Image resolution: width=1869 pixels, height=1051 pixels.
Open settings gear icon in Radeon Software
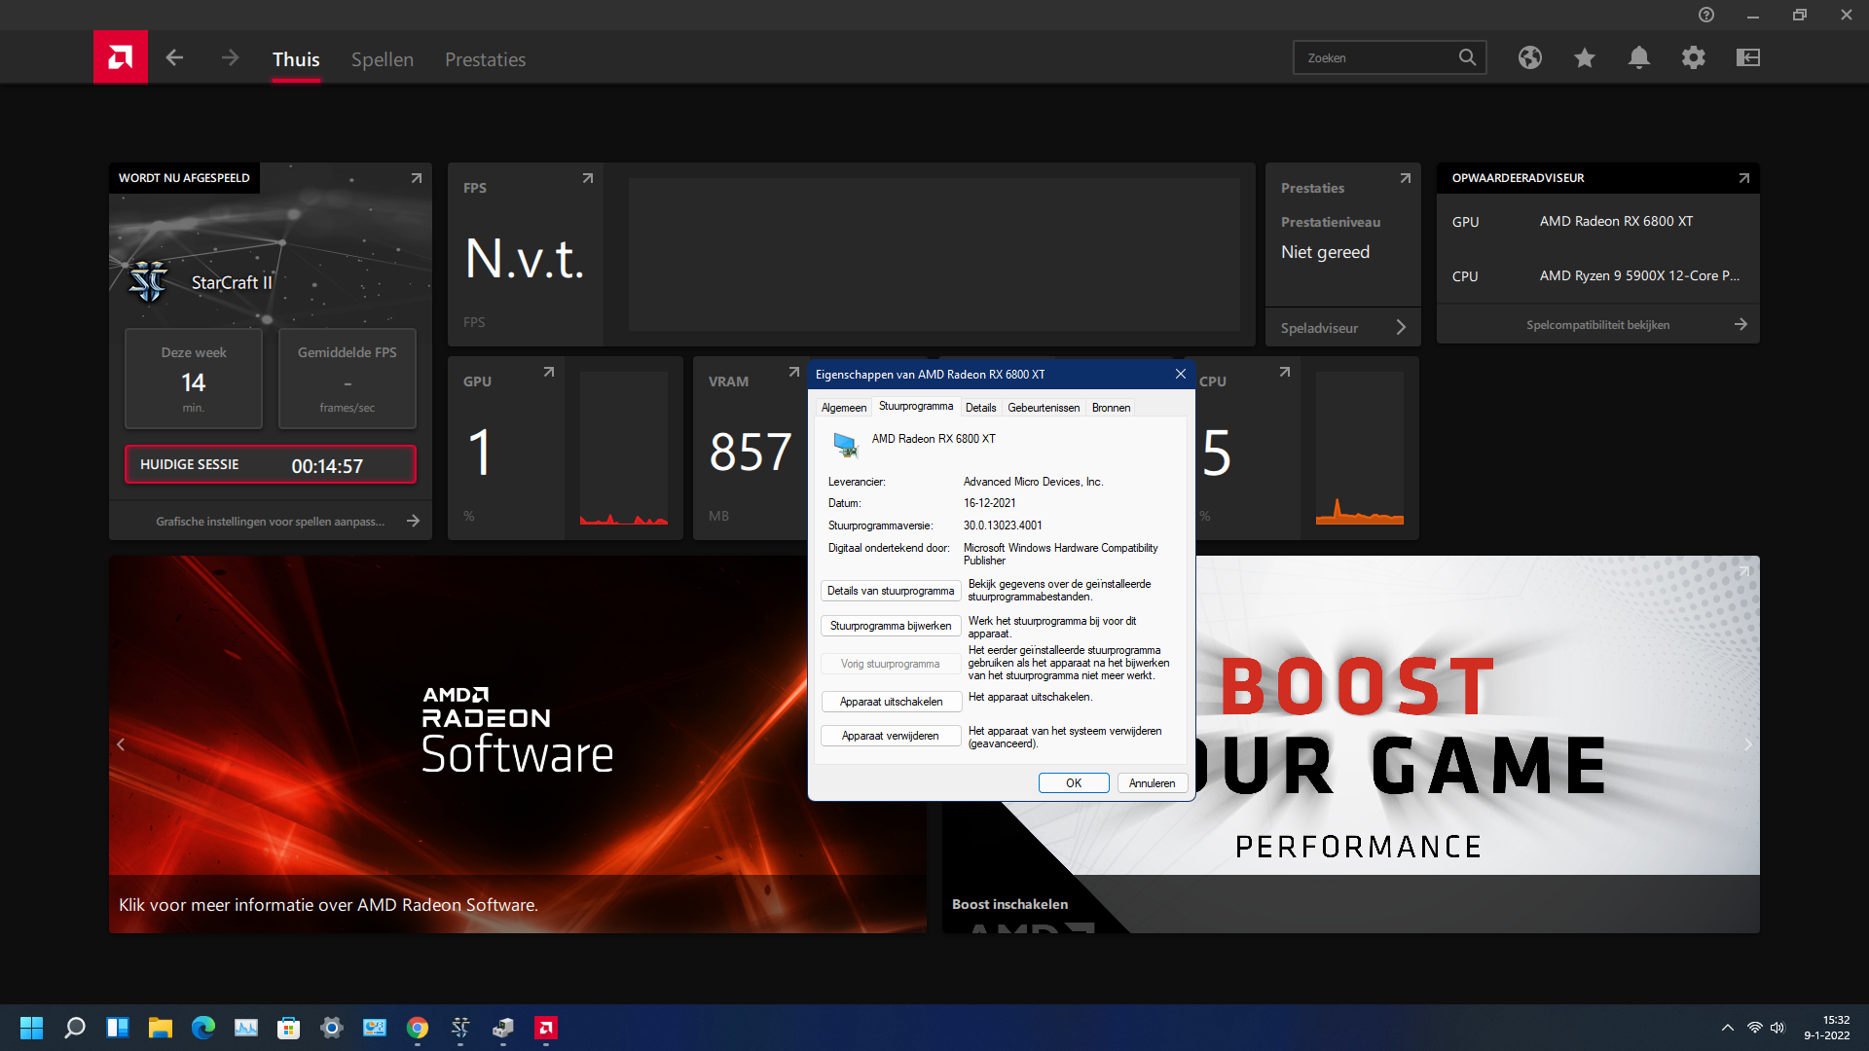coord(1694,57)
